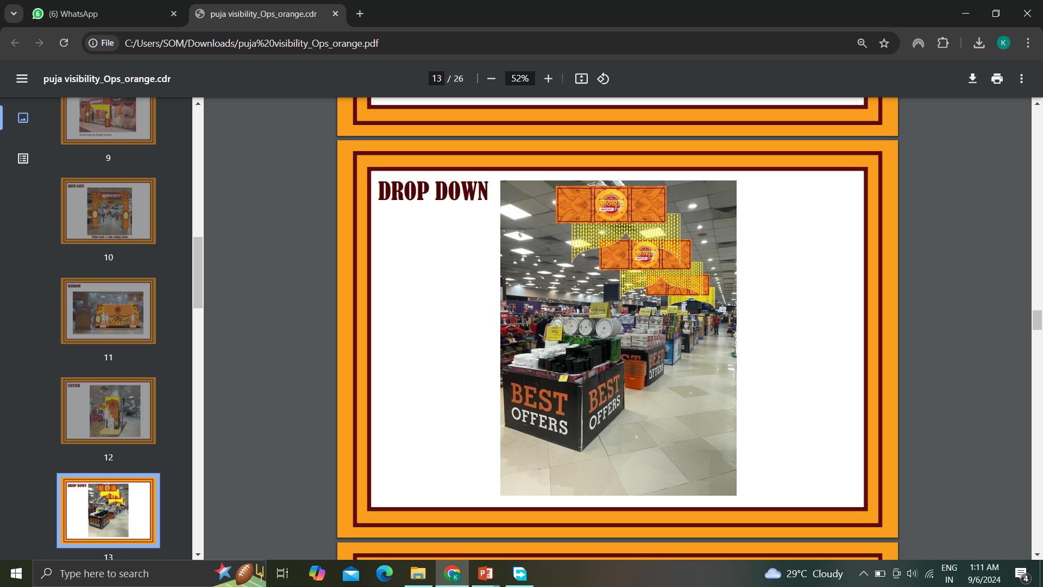The width and height of the screenshot is (1043, 587).
Task: Rotate the document counterclockwise
Action: pyautogui.click(x=603, y=79)
